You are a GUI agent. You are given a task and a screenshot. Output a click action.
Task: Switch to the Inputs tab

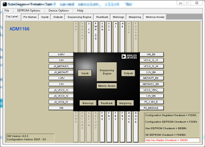coord(45,17)
